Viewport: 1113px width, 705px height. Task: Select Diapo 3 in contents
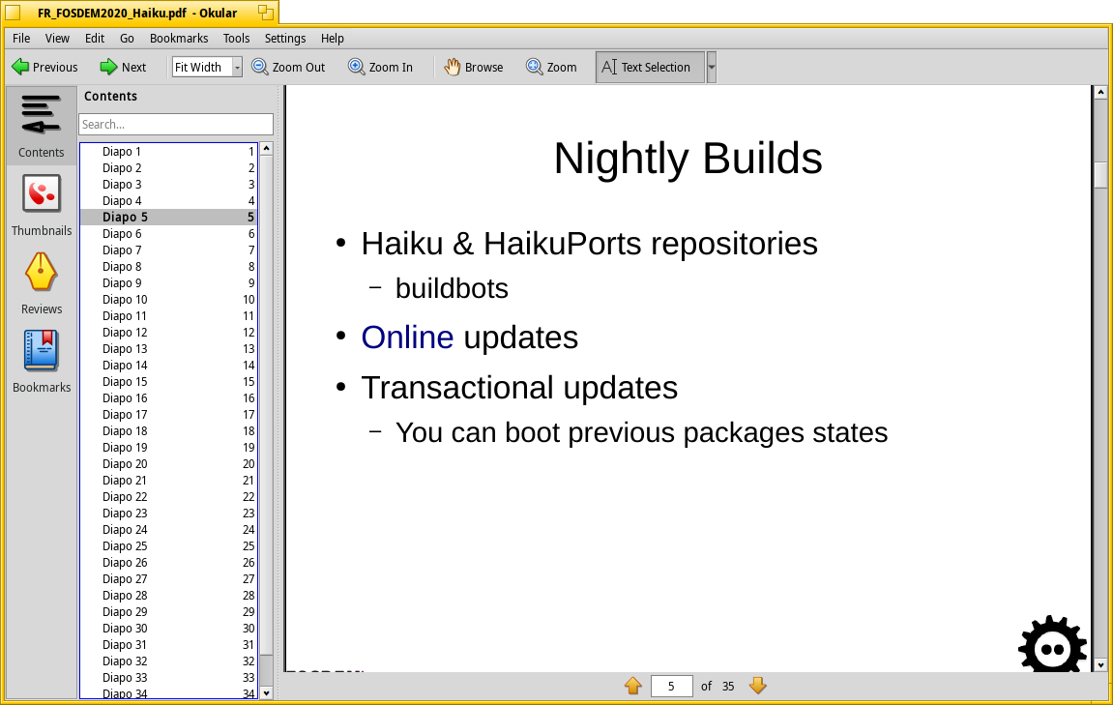coord(168,184)
